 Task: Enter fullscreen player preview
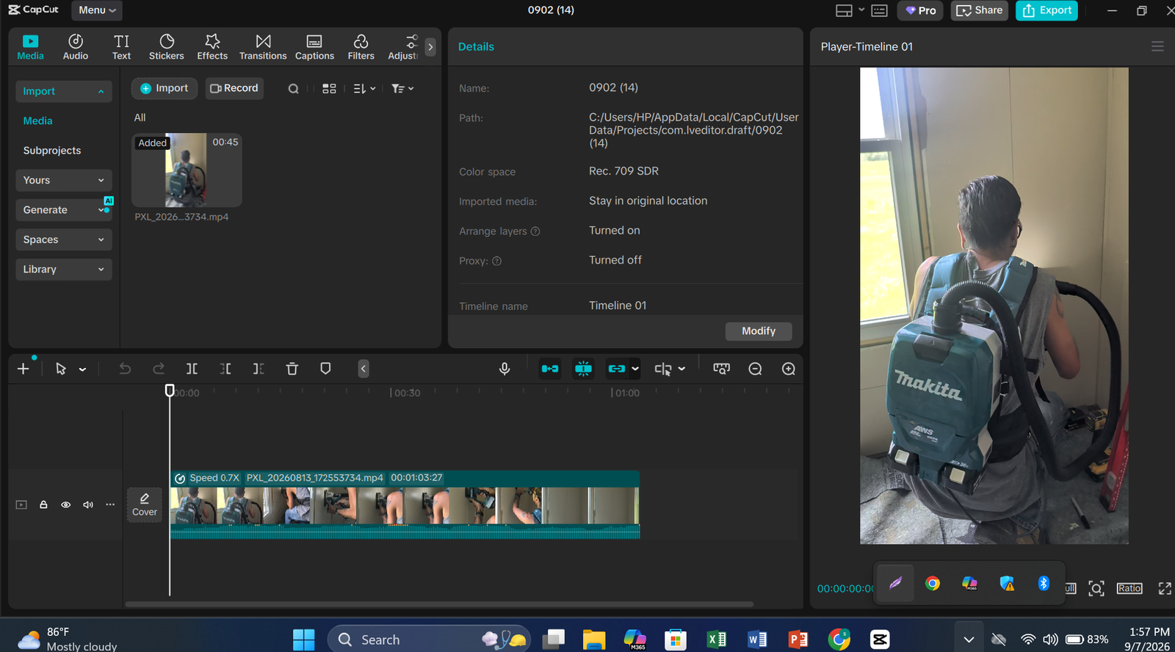(1165, 588)
